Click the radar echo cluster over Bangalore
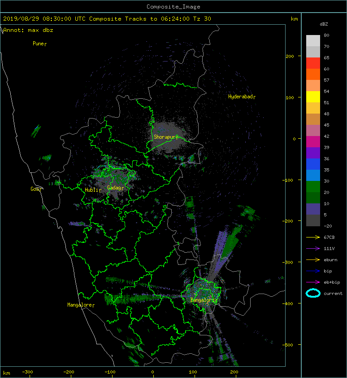The width and height of the screenshot is (347, 378). tap(204, 293)
